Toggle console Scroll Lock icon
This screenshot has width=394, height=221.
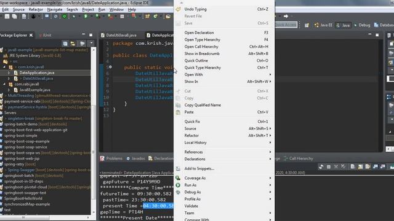click(360, 167)
